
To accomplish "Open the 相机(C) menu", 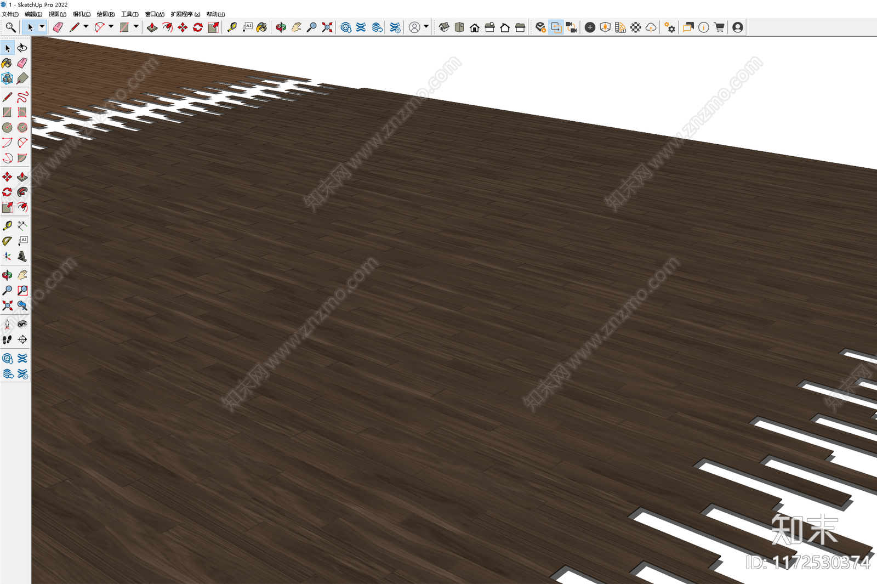I will 82,14.
